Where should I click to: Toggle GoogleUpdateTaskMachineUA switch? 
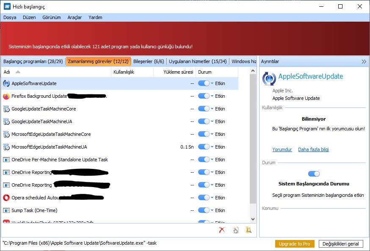click(204, 122)
